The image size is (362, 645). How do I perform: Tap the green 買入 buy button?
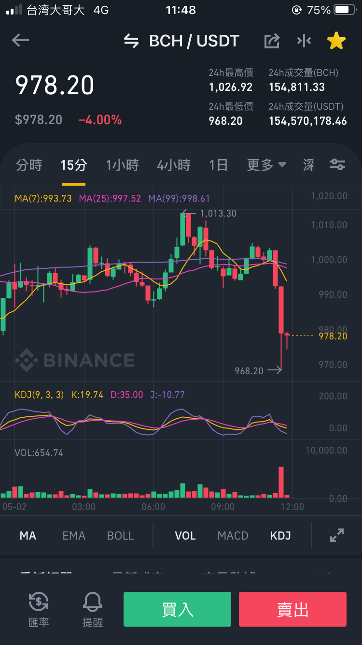(177, 609)
